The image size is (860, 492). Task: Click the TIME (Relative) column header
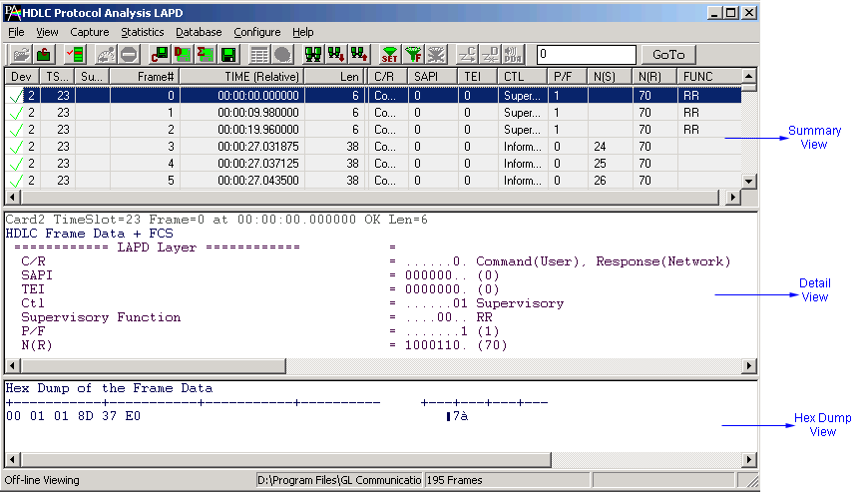tap(241, 76)
